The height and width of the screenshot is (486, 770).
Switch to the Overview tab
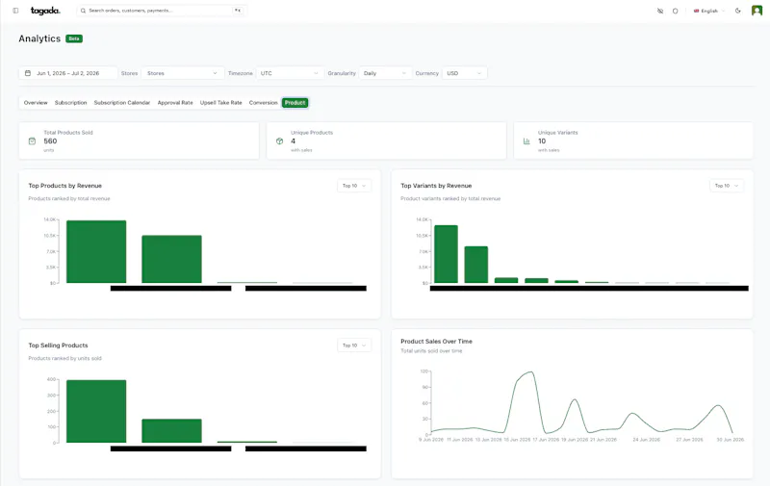click(36, 103)
